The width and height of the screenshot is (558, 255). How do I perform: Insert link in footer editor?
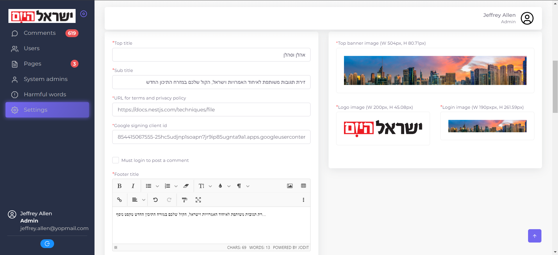pyautogui.click(x=120, y=200)
